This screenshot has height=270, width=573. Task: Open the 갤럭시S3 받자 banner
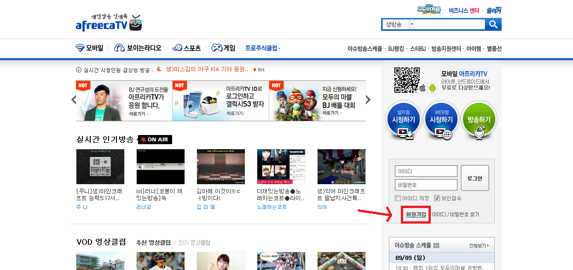pos(220,101)
